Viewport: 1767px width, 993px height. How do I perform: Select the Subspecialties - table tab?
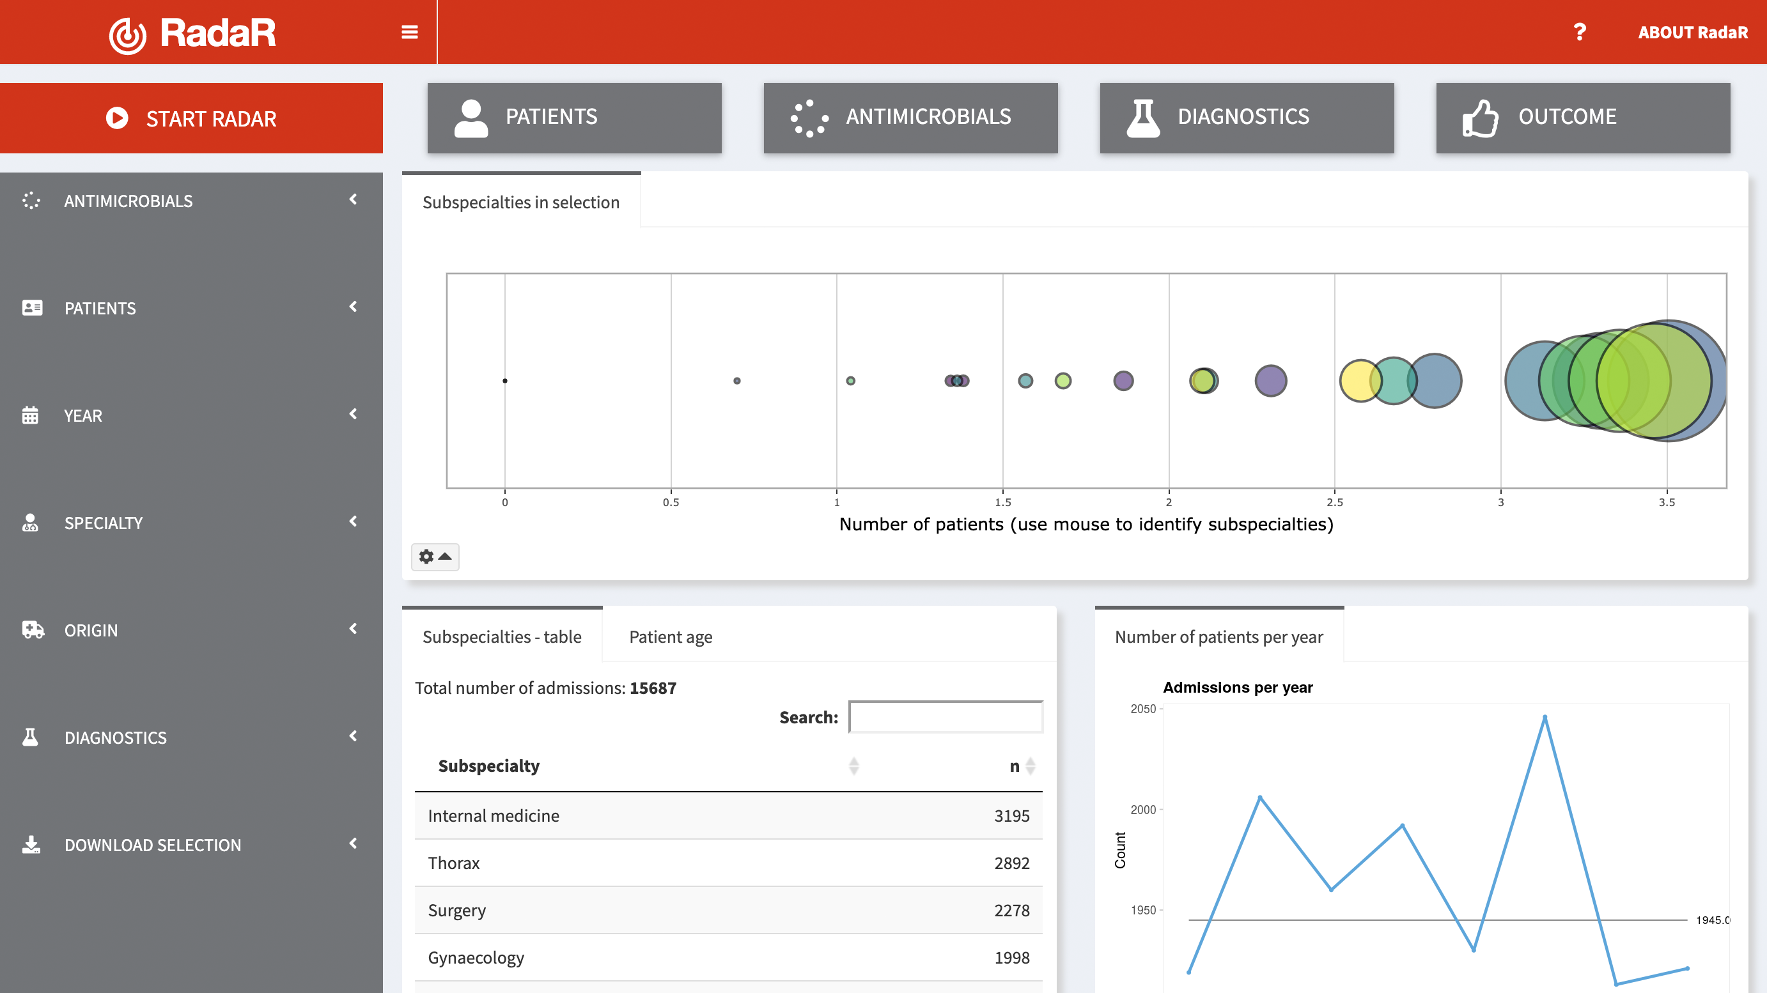tap(501, 636)
